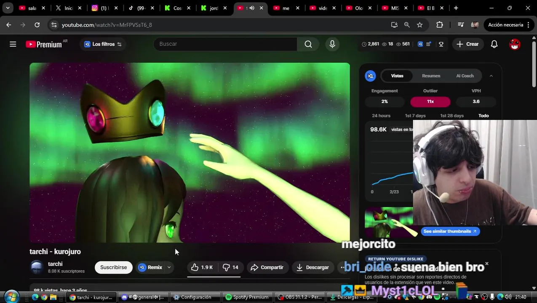
Task: Bookmark this page with the star icon
Action: pyautogui.click(x=420, y=25)
